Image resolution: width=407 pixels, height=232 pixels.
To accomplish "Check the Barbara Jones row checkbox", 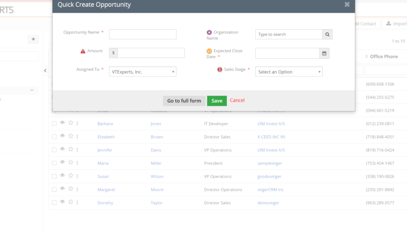I will [54, 123].
